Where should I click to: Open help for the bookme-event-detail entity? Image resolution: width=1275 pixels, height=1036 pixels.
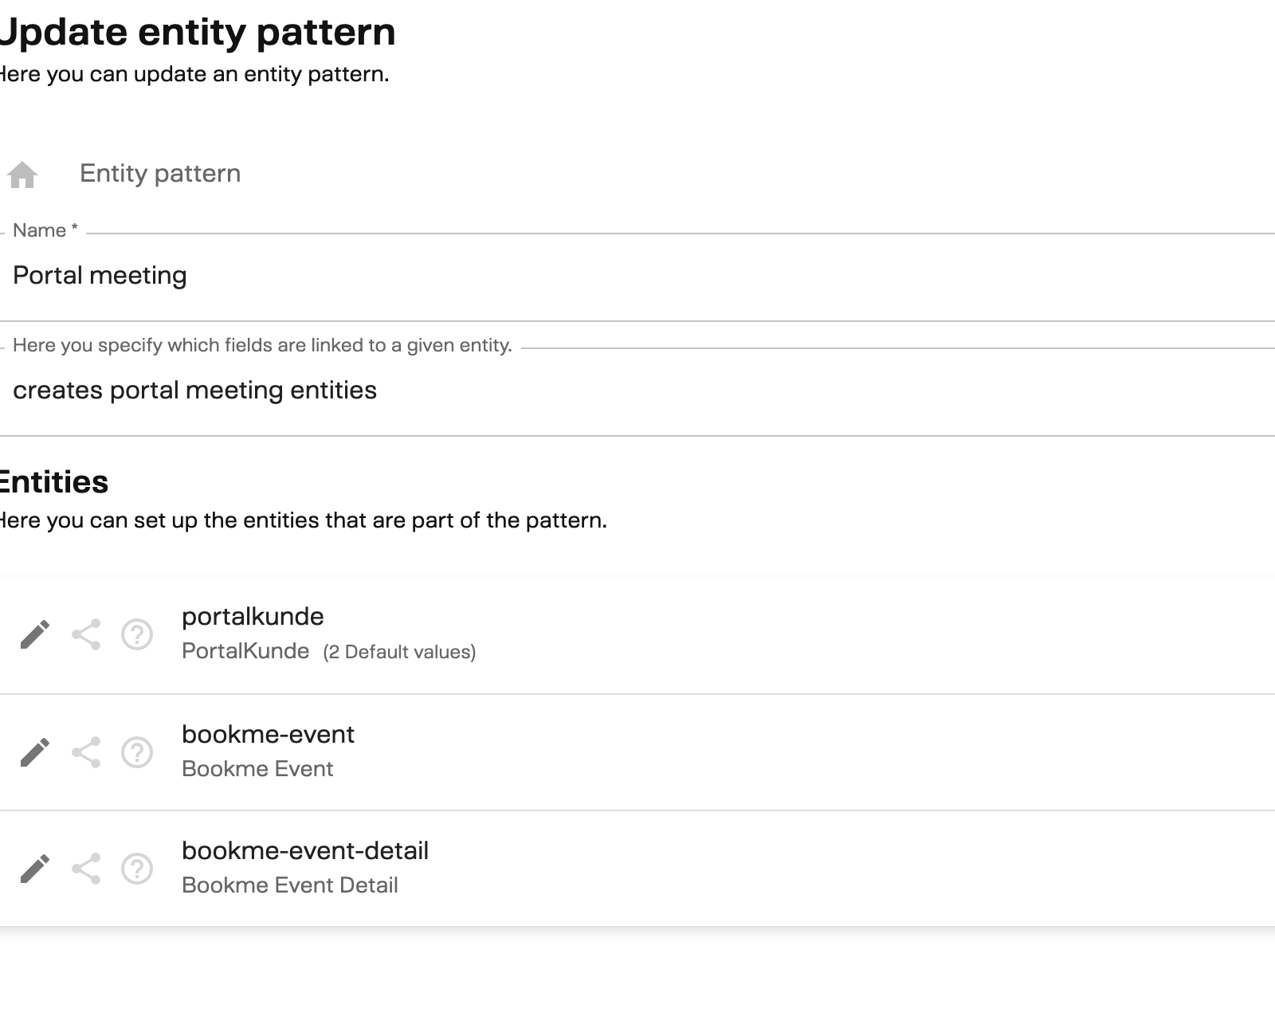tap(137, 868)
